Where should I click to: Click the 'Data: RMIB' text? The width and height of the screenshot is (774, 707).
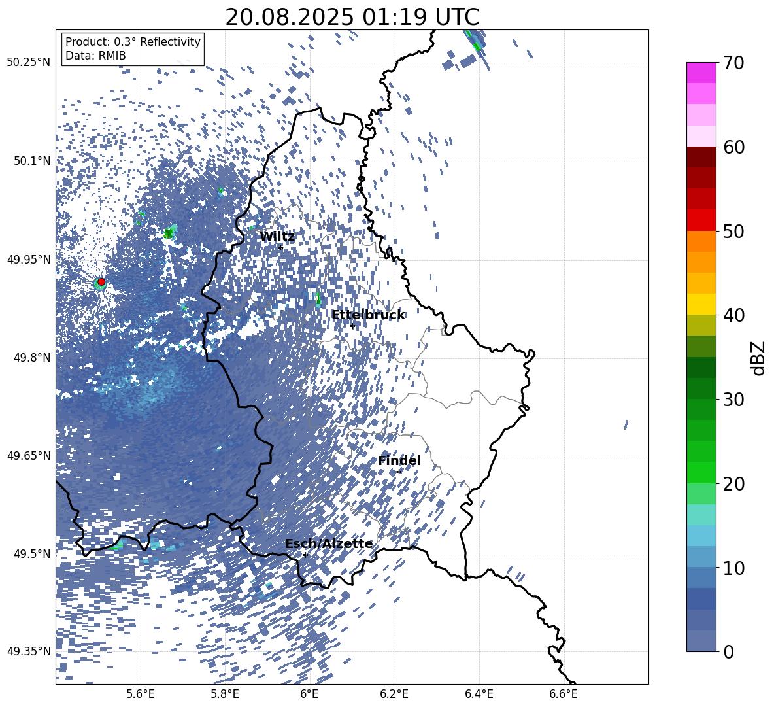(95, 56)
